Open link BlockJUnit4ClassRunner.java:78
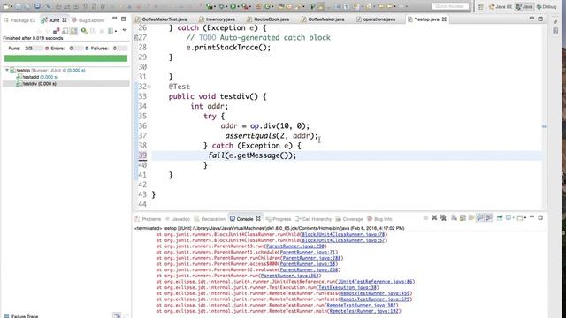Image resolution: width=566 pixels, height=318 pixels. [x=343, y=234]
